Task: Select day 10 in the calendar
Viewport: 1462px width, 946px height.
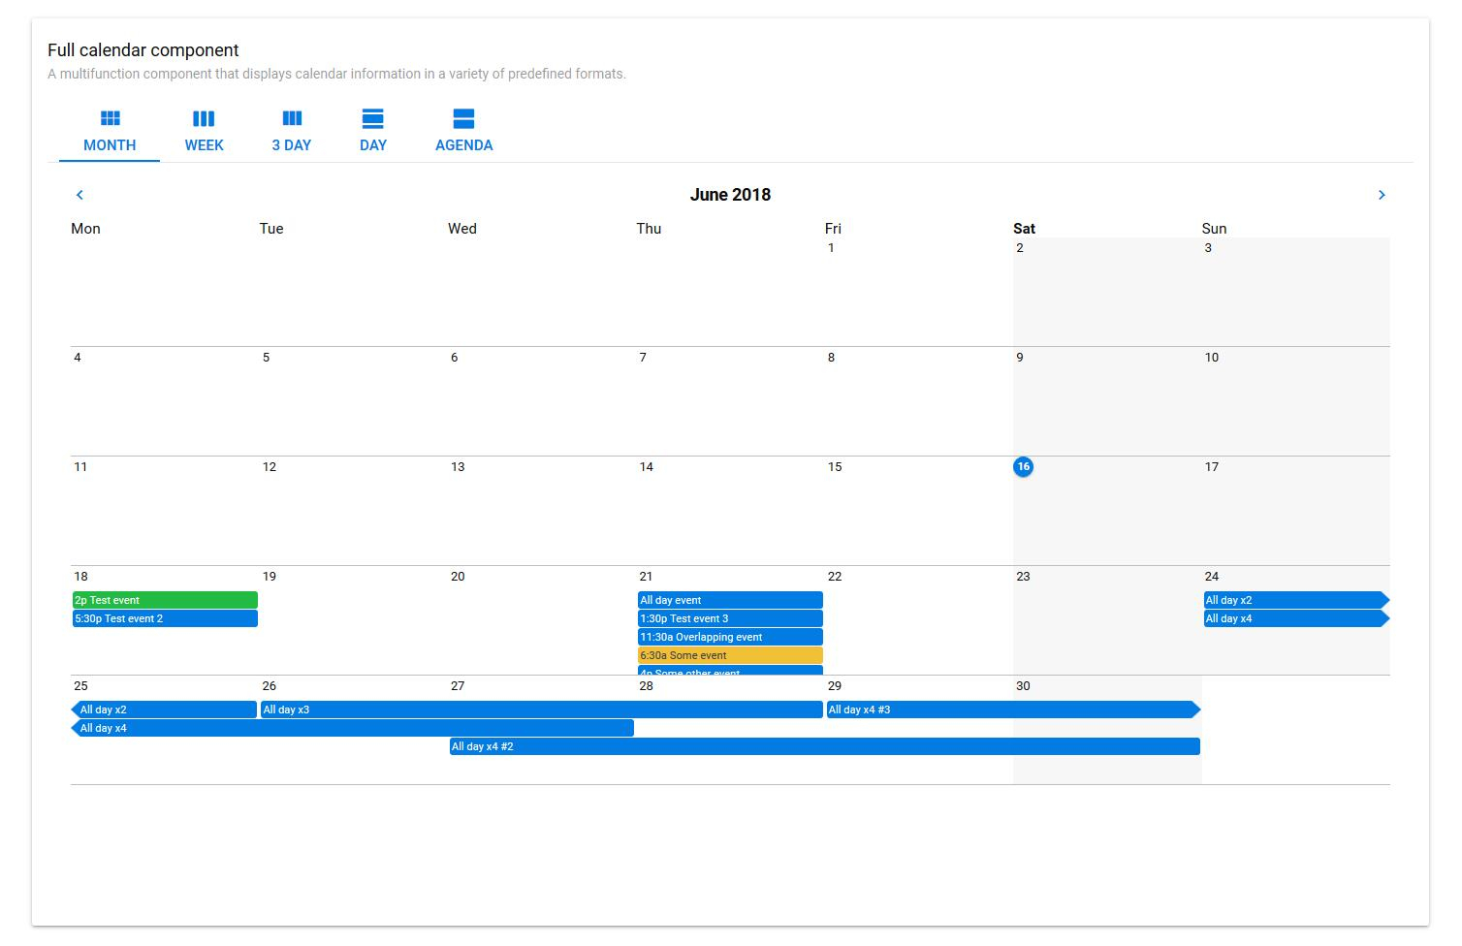Action: coord(1212,358)
